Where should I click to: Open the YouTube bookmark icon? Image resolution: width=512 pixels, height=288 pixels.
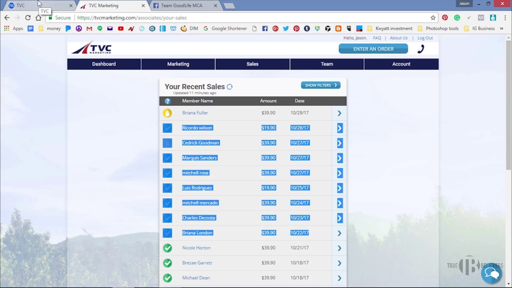120,28
